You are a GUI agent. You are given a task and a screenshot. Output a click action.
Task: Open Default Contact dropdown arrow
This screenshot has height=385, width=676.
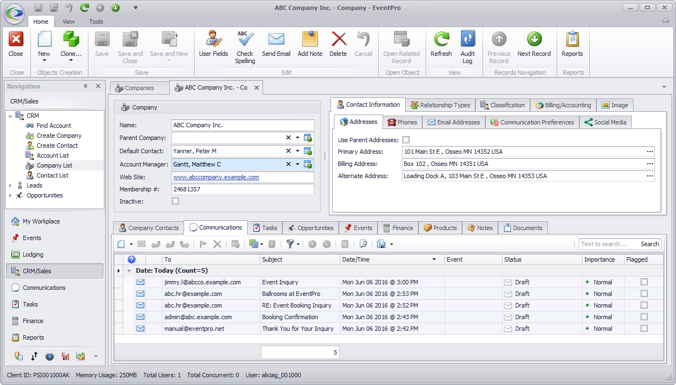click(297, 151)
